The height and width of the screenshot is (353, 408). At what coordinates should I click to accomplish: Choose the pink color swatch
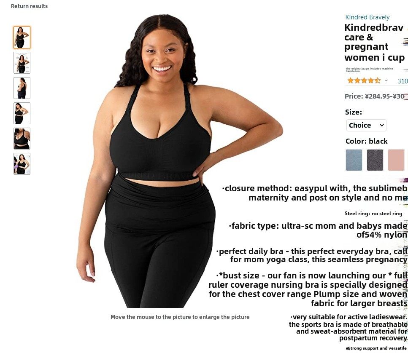[x=396, y=160]
